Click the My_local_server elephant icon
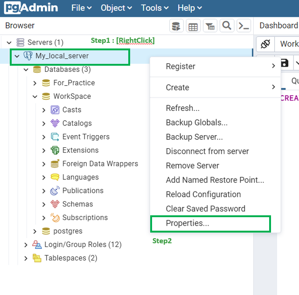The image size is (299, 295). pyautogui.click(x=28, y=56)
